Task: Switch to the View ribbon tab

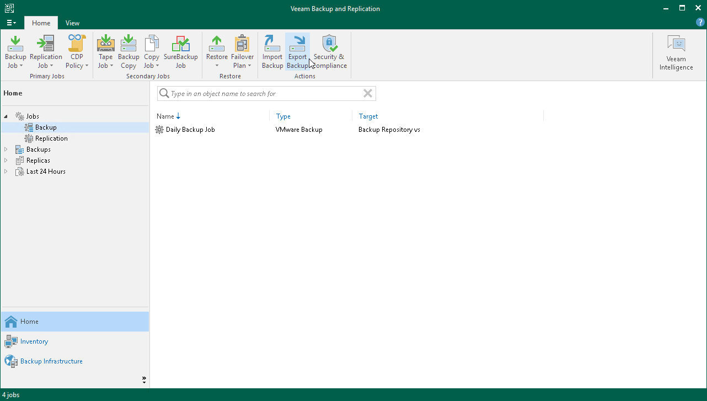Action: (x=72, y=23)
